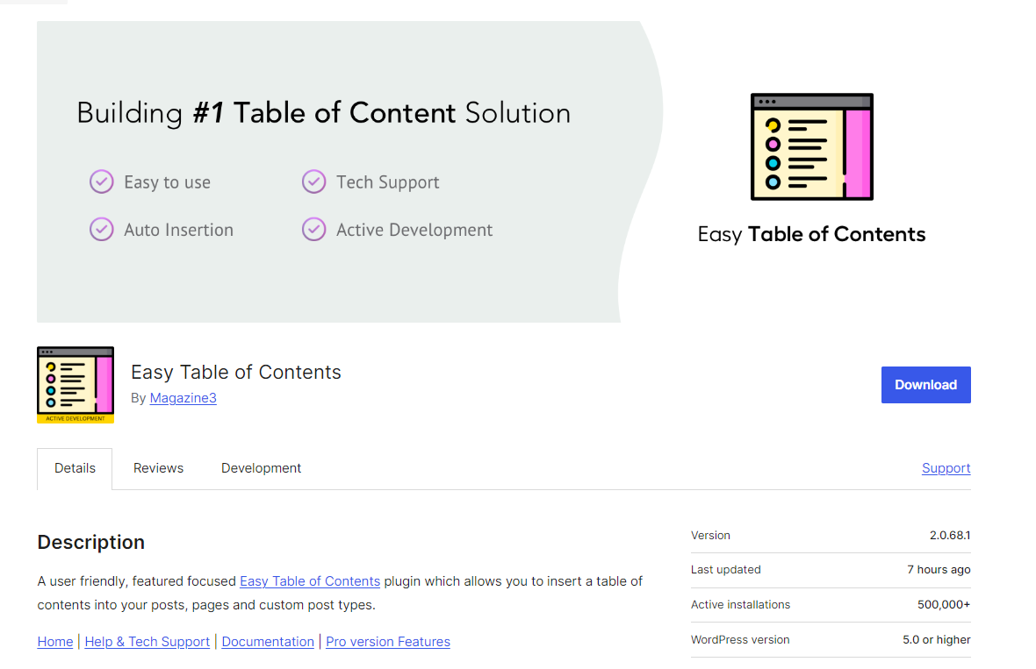The height and width of the screenshot is (669, 1036).
Task: Click the Description heading
Action: [x=91, y=543]
